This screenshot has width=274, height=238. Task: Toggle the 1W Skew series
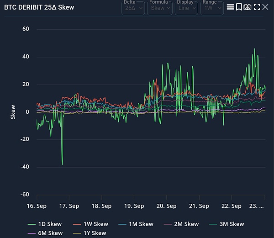tap(95, 224)
